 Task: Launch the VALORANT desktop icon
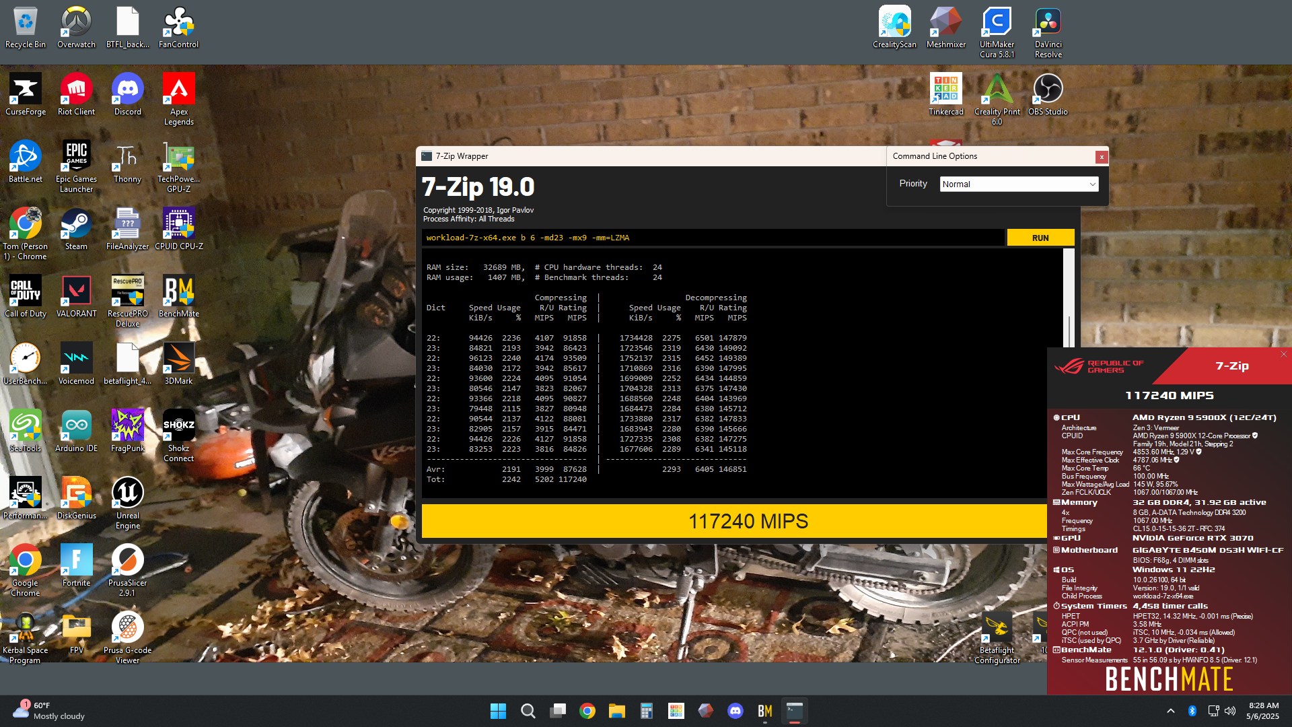click(76, 297)
